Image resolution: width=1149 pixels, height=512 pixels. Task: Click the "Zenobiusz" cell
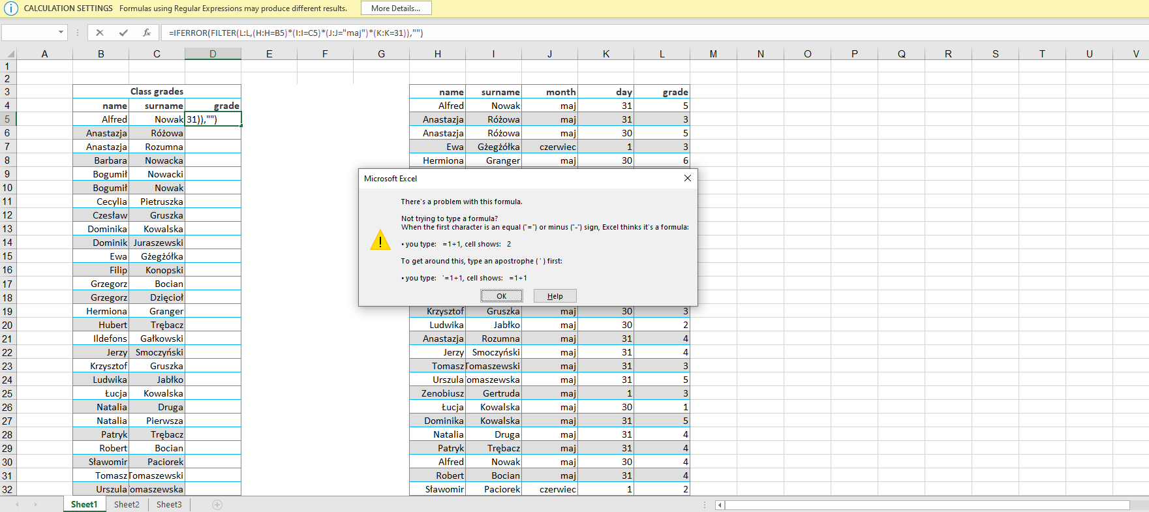click(438, 393)
